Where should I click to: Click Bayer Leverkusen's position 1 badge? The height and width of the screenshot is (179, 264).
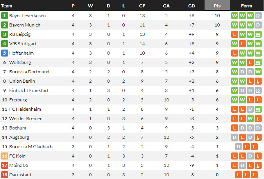pyautogui.click(x=5, y=16)
